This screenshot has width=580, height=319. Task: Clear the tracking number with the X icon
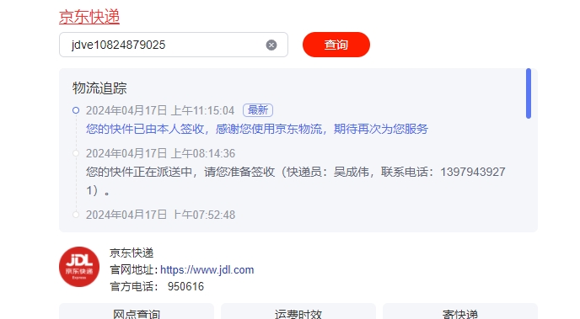point(271,45)
